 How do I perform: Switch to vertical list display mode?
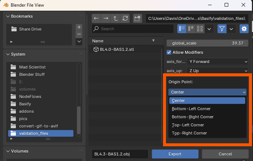coord(182,29)
